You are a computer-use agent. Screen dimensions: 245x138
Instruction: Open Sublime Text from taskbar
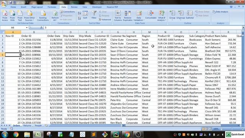coord(93,135)
